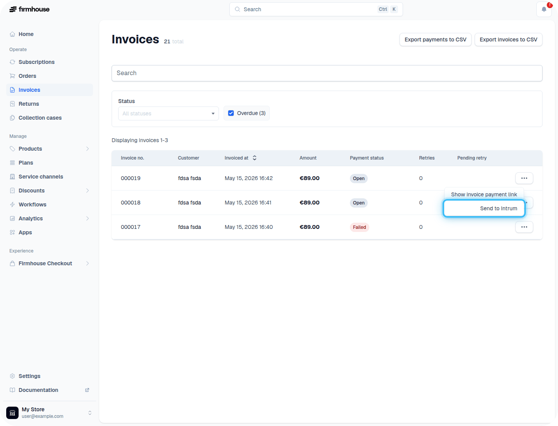
Task: Expand the Products submenu chevron
Action: (x=88, y=149)
